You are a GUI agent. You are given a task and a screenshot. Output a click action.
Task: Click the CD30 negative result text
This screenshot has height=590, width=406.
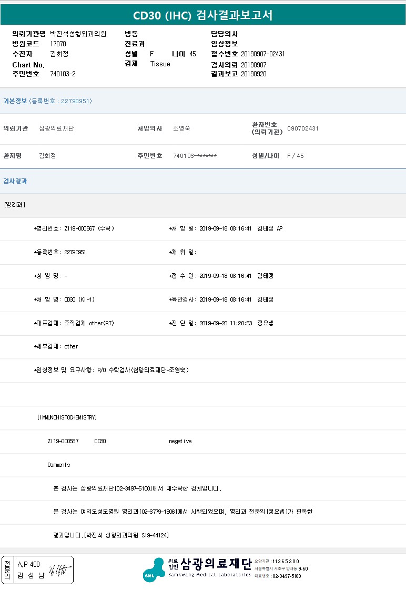[x=180, y=441]
